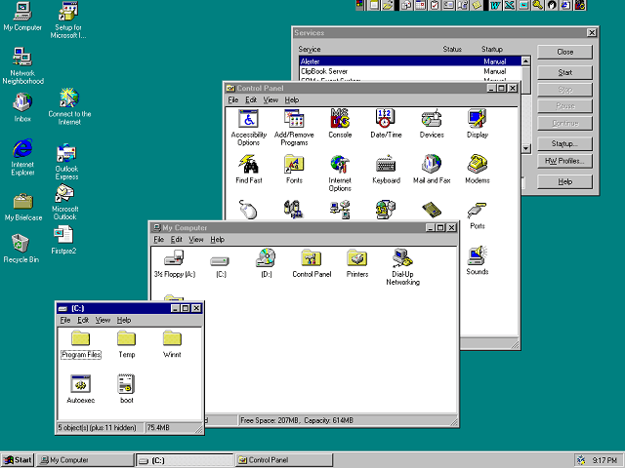
Task: Click the Start button in Services dialog
Action: click(564, 73)
